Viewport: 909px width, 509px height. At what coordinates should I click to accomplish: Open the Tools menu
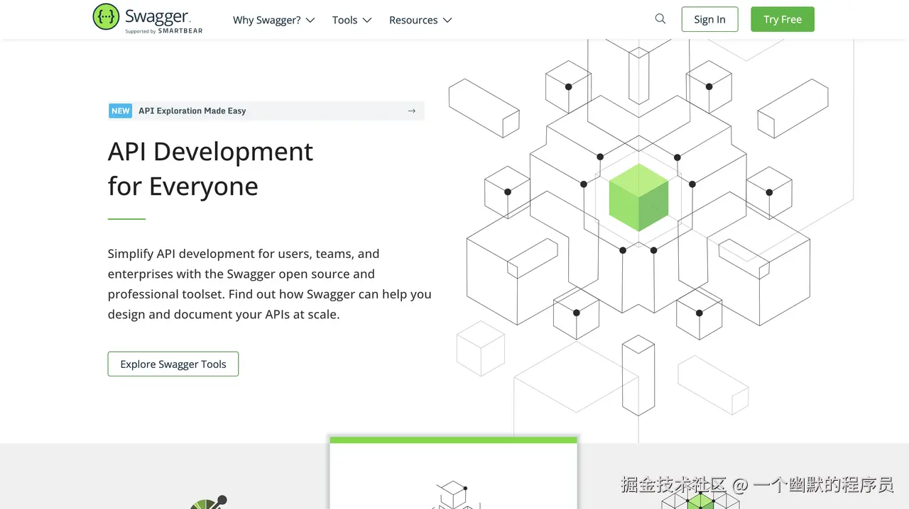(352, 20)
